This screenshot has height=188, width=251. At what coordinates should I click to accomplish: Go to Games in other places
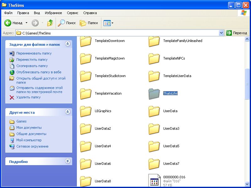point(21,121)
